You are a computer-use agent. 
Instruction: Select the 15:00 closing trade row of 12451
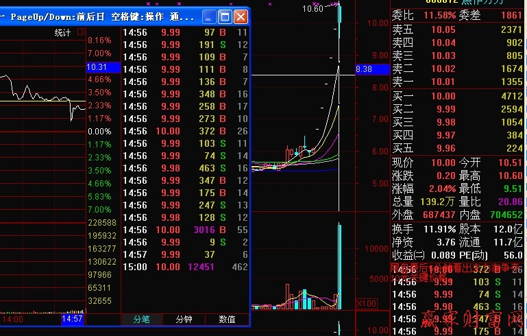coord(185,267)
